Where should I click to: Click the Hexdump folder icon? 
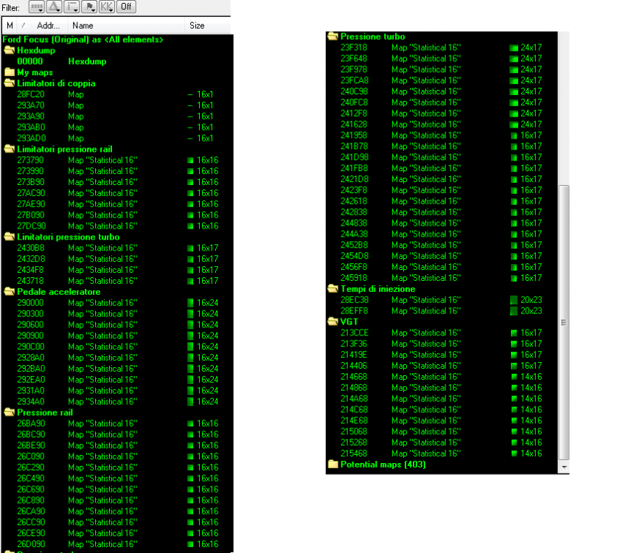pos(10,50)
